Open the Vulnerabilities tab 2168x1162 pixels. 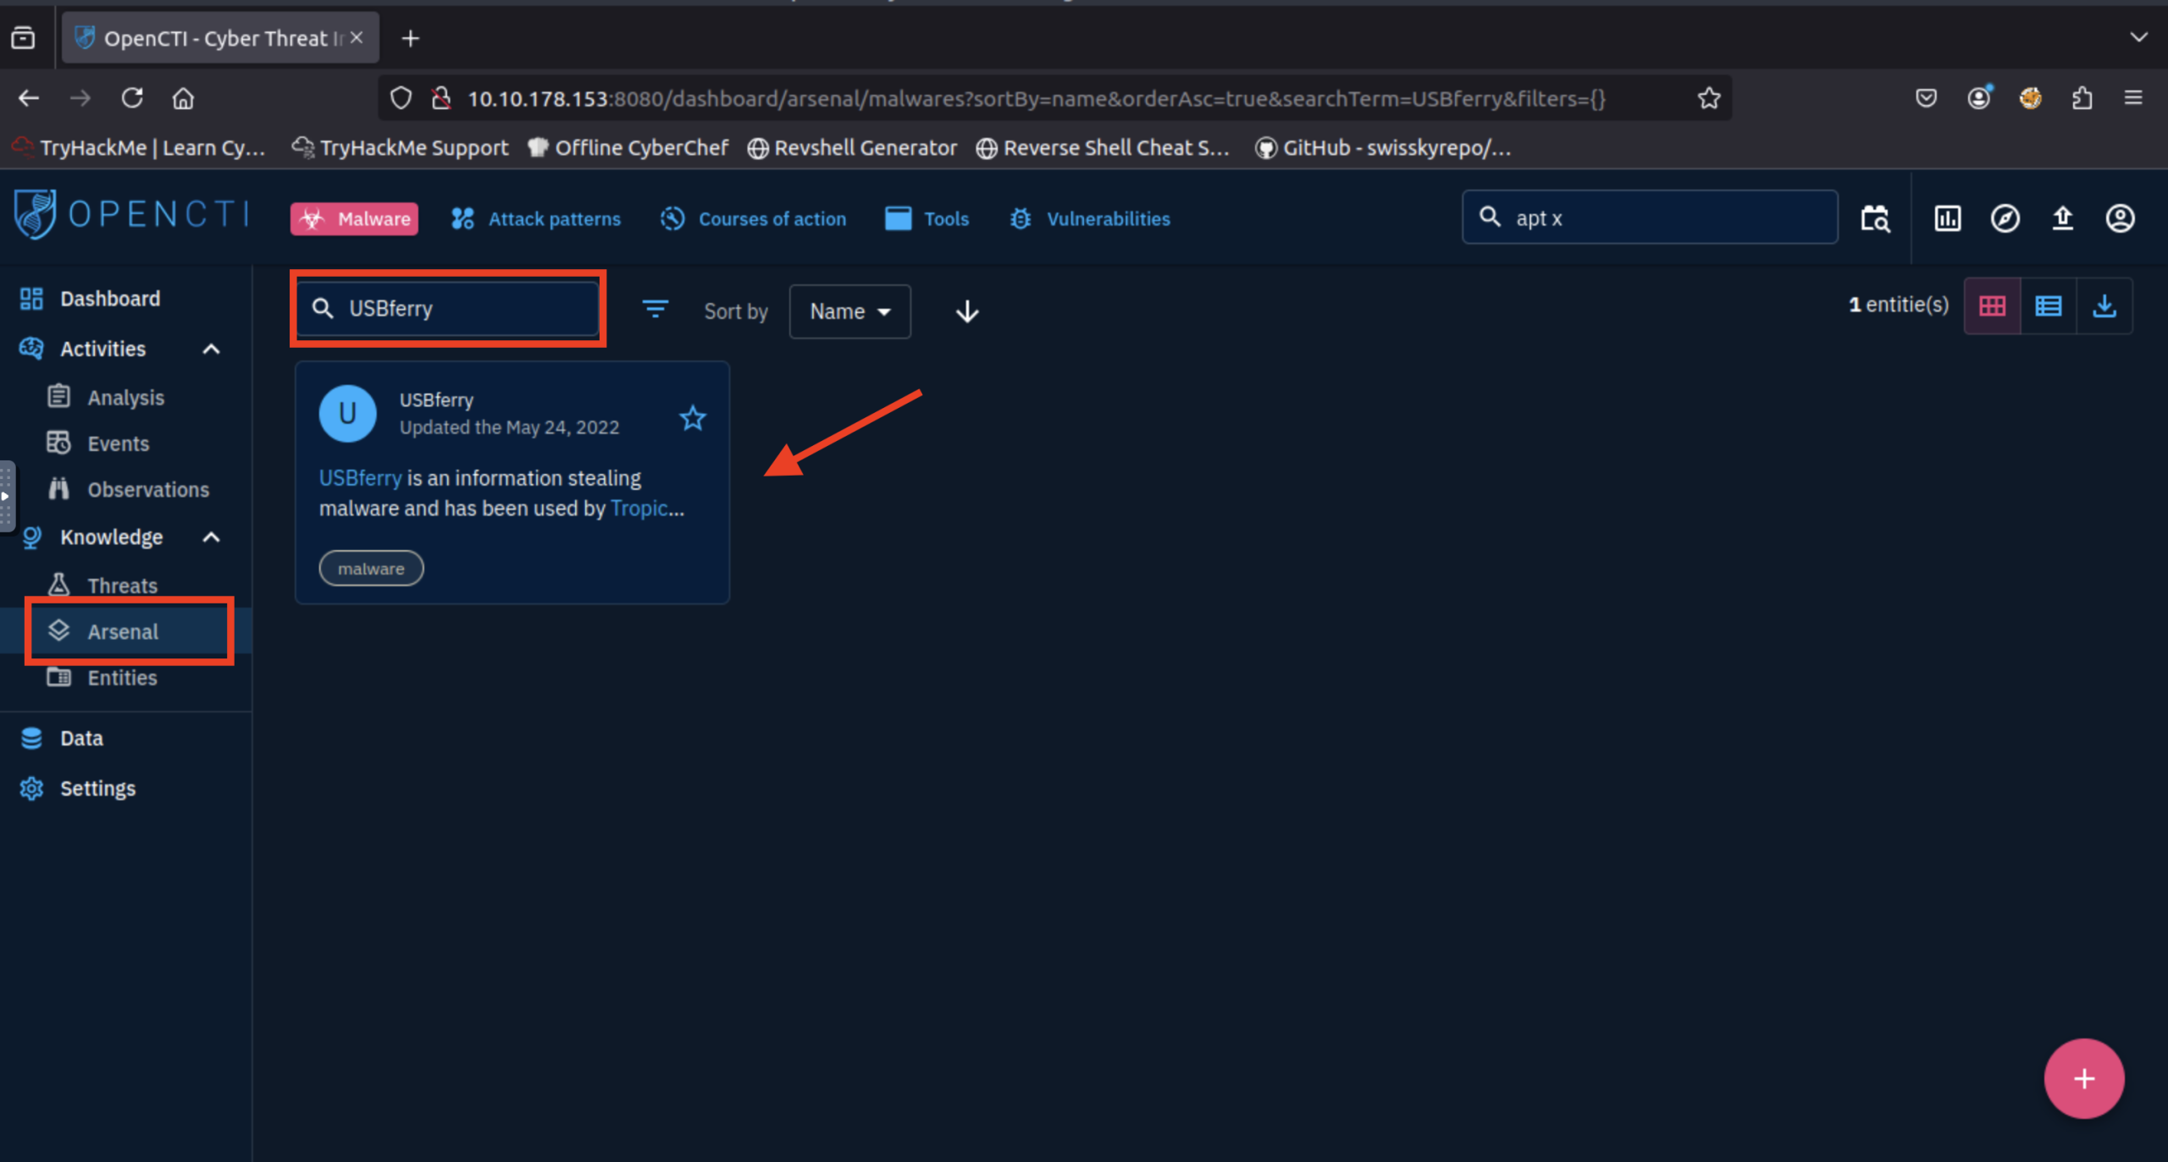coord(1089,219)
